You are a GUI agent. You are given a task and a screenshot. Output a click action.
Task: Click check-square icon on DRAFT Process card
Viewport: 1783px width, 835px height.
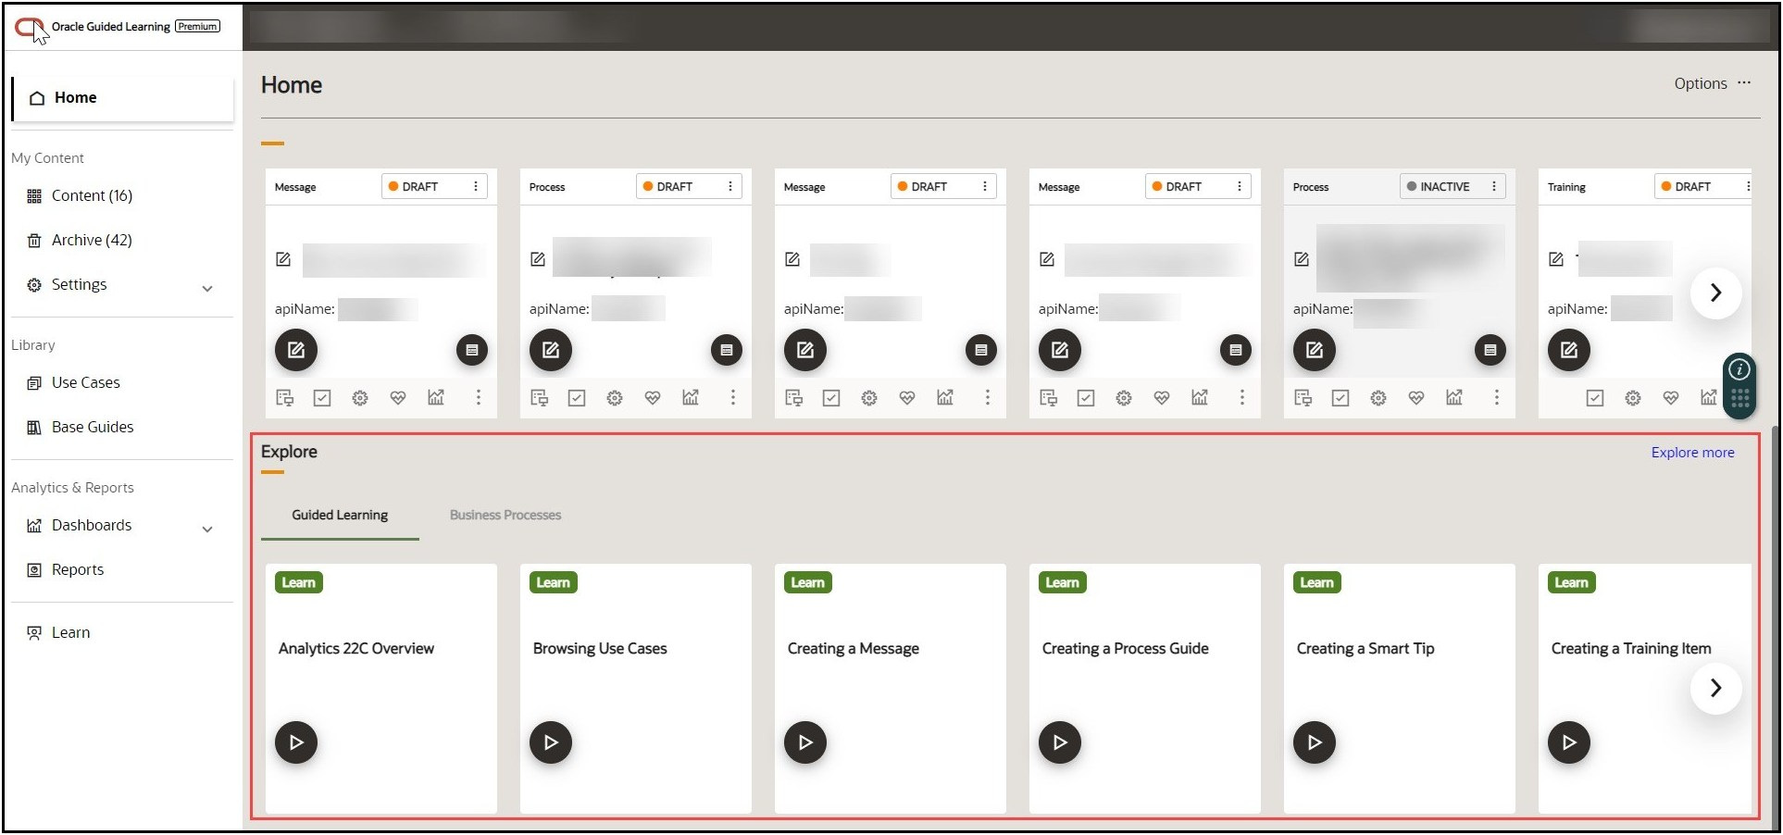point(577,398)
